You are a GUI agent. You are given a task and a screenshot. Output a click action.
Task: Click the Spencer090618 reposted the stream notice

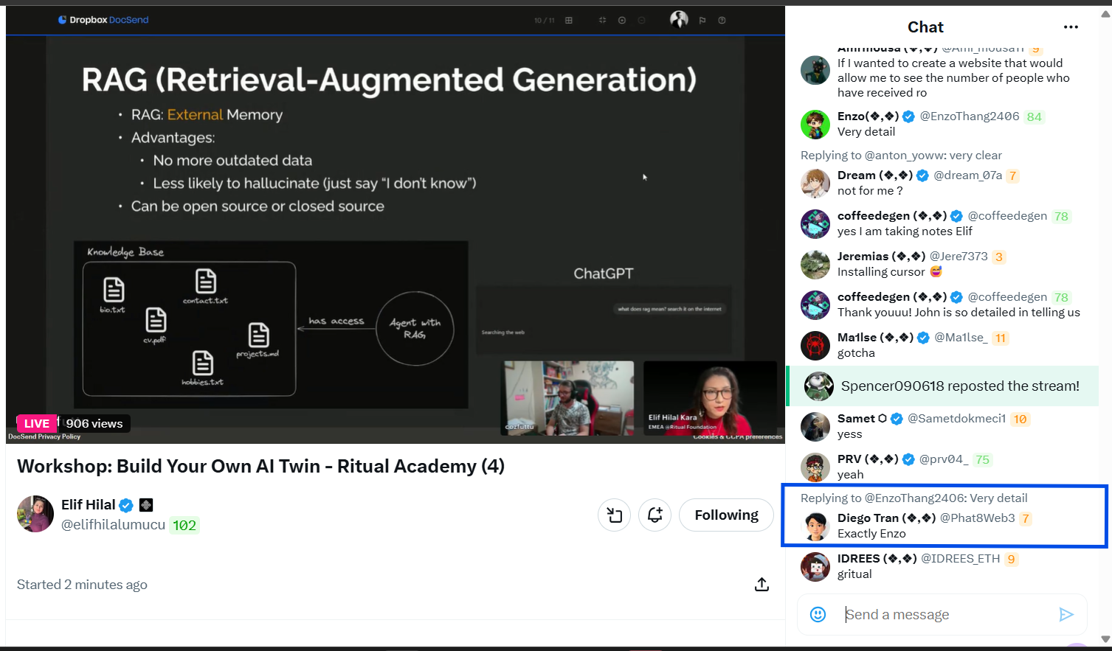click(959, 386)
